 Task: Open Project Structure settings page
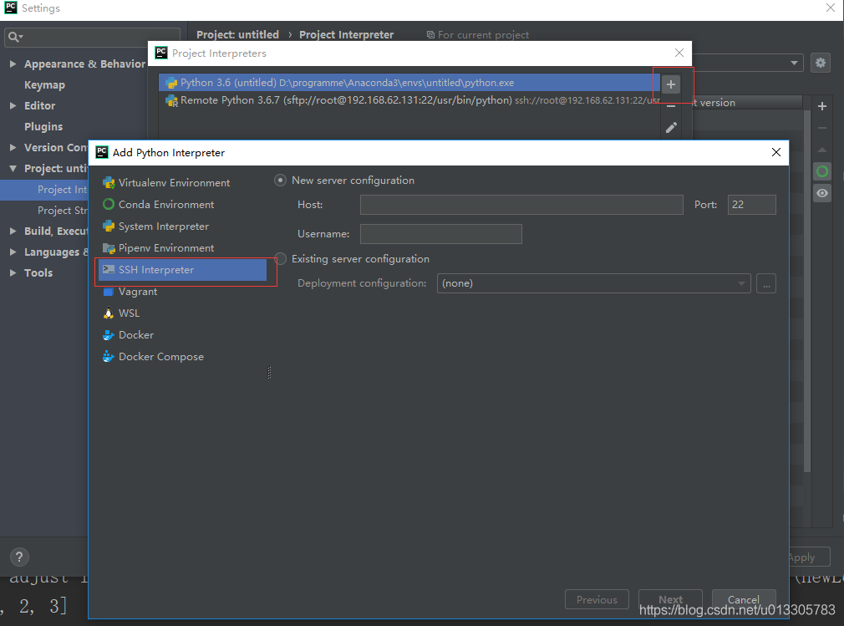coord(62,211)
